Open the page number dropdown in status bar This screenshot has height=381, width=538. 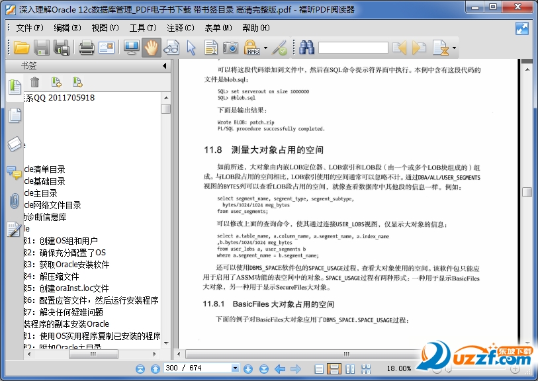235,369
